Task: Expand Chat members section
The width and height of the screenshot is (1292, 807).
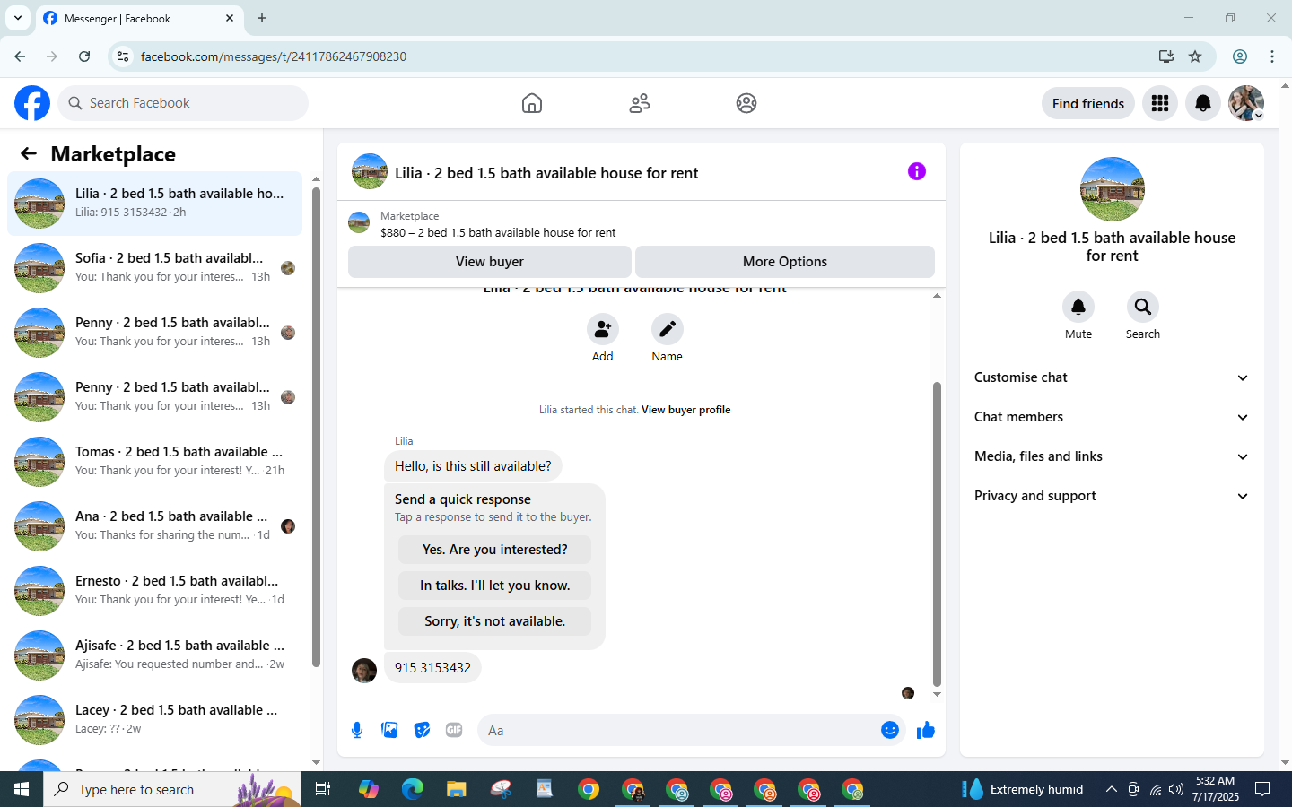Action: point(1112,417)
